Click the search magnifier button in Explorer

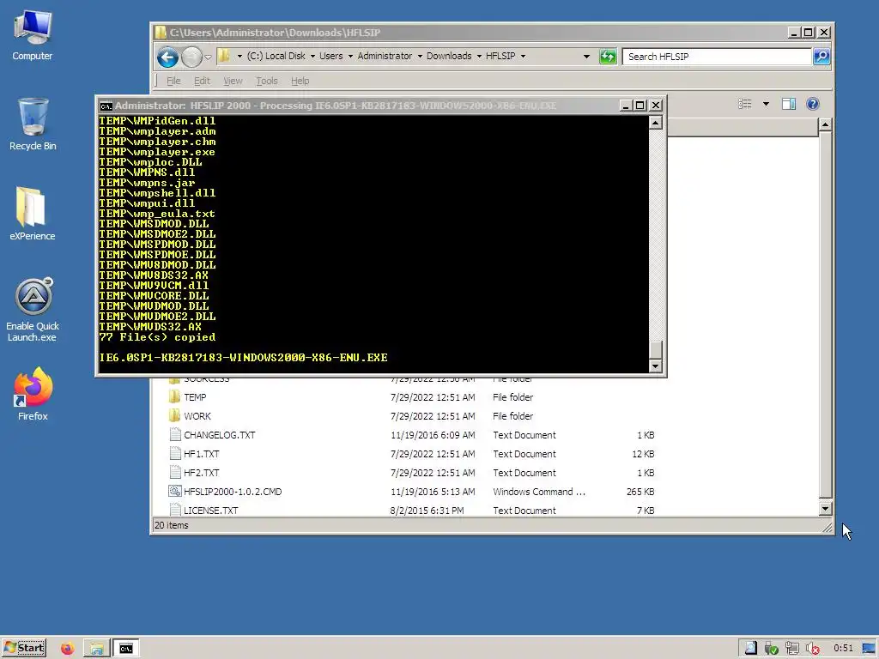coord(821,56)
